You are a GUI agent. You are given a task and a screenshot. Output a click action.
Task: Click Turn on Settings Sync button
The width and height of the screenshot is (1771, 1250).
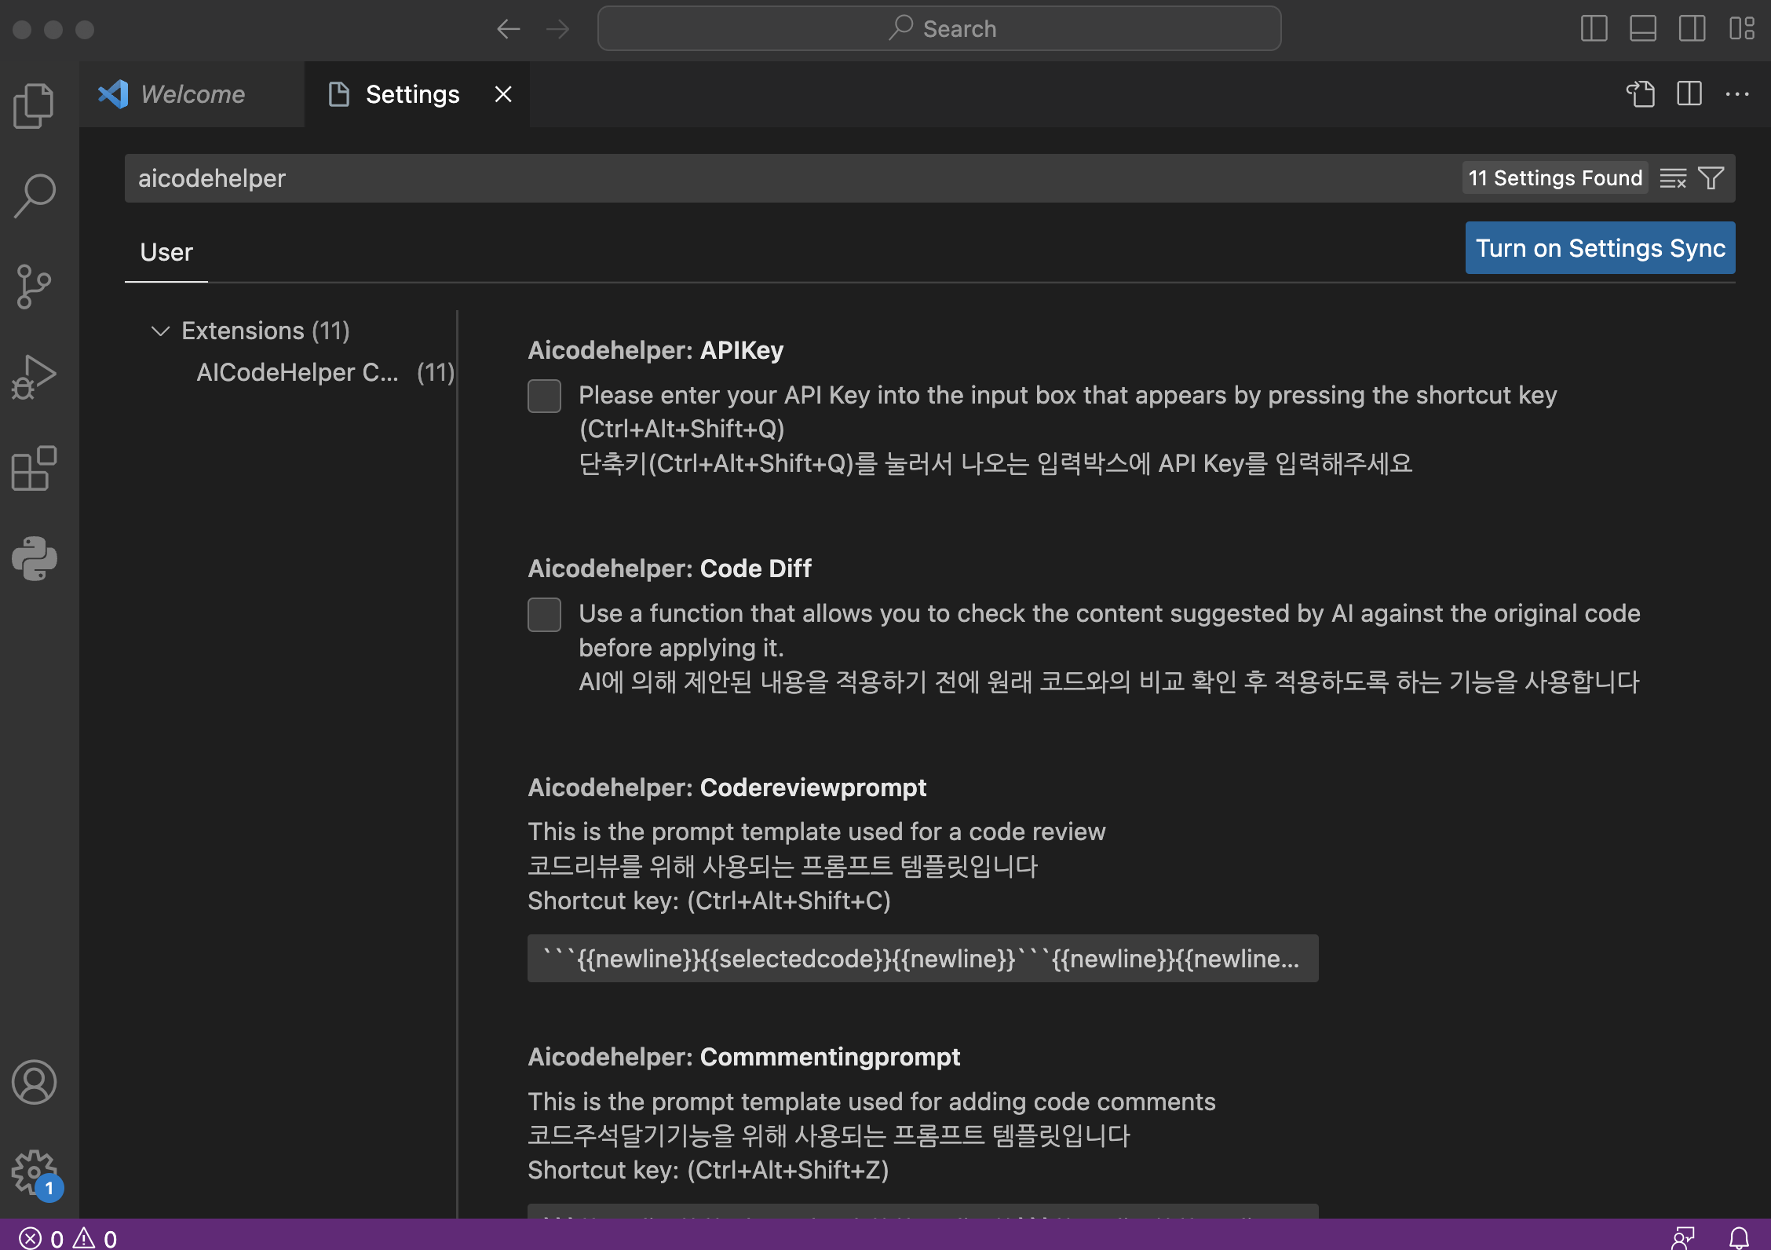(1600, 248)
